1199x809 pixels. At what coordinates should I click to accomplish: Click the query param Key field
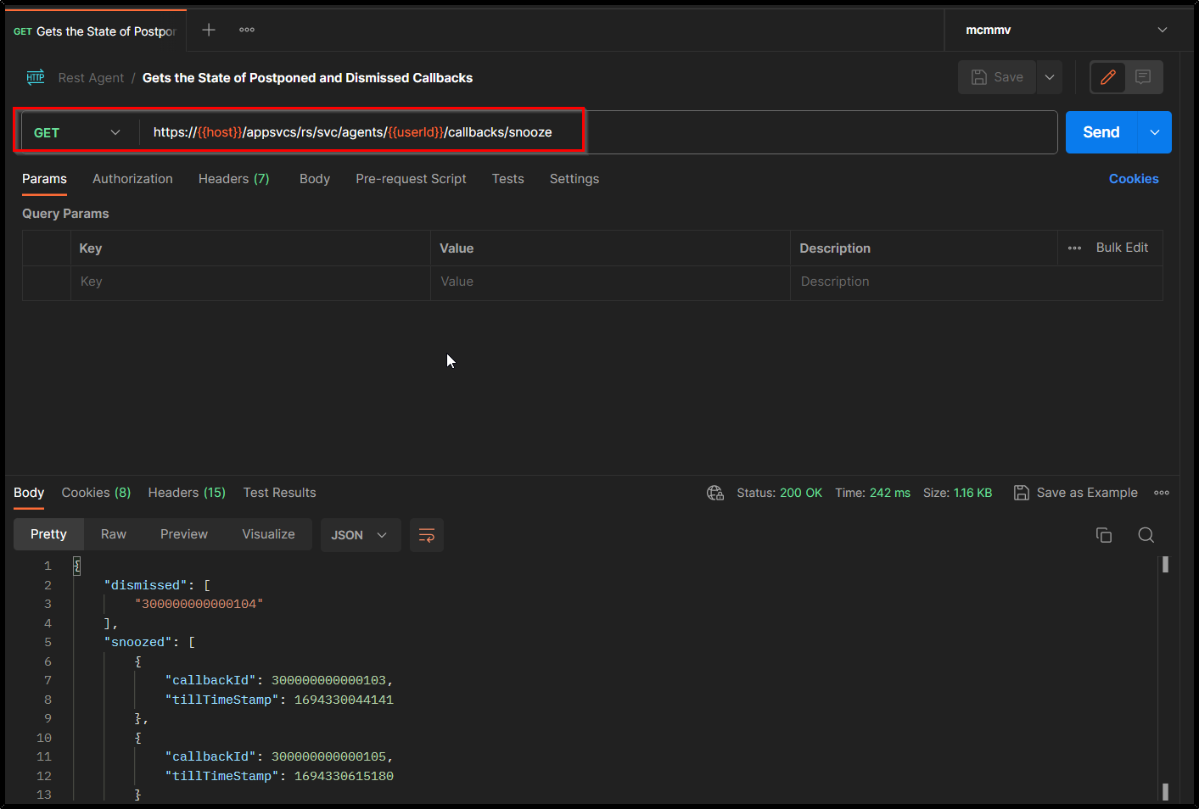[250, 282]
